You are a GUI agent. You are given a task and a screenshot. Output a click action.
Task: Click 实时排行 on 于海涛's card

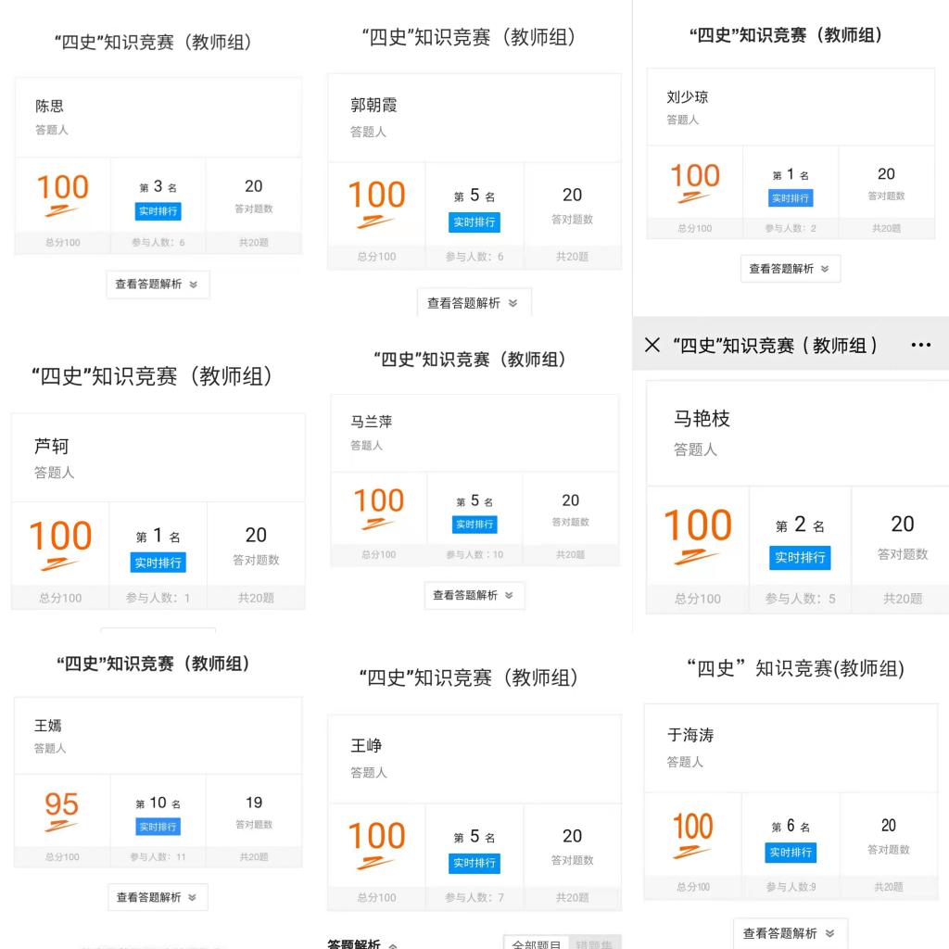click(791, 853)
